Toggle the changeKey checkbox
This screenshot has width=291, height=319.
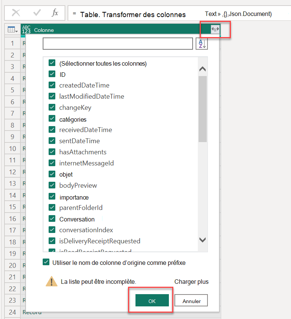coord(52,107)
